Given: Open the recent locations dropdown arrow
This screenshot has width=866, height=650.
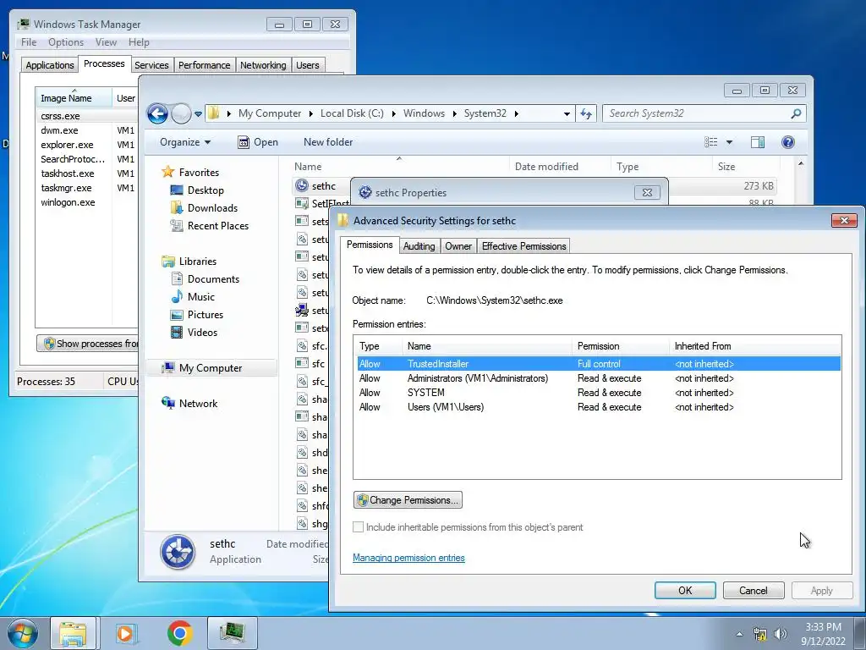Looking at the screenshot, I should (198, 114).
